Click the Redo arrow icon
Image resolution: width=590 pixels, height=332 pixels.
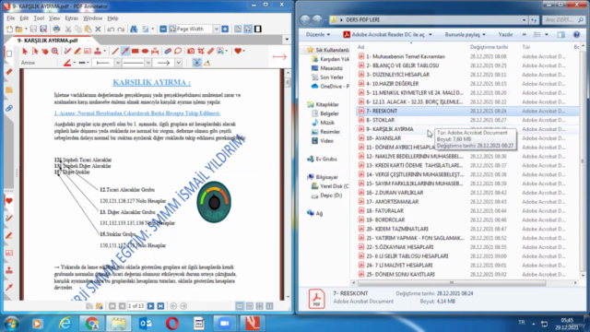121,29
